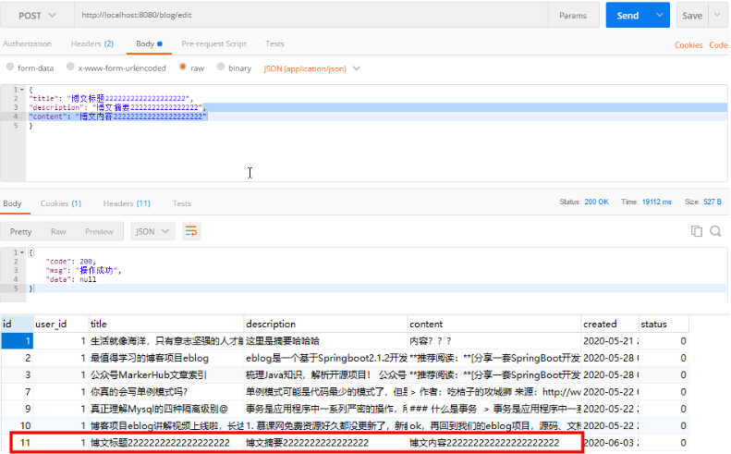Select the title cell of row id 2
731x454 pixels.
pos(166,358)
